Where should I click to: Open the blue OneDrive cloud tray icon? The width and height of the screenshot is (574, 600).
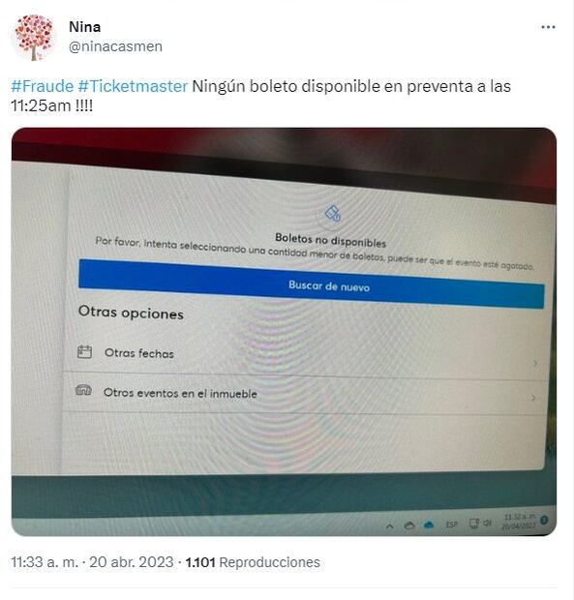coord(429,525)
